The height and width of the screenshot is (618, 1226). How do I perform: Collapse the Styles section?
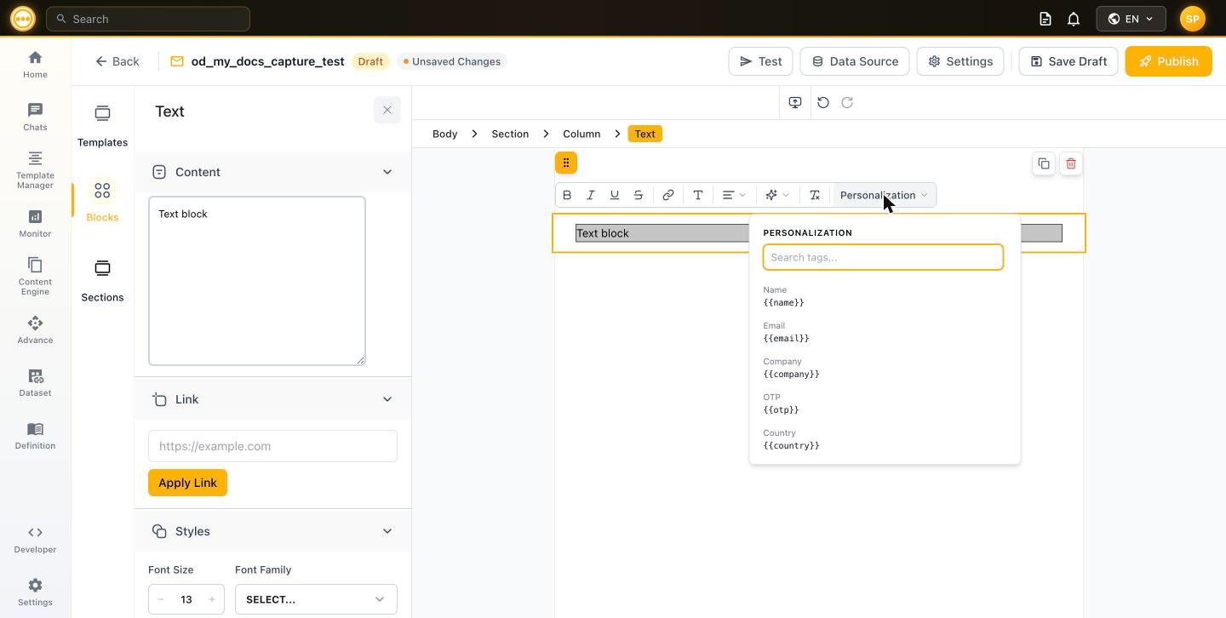pyautogui.click(x=387, y=531)
